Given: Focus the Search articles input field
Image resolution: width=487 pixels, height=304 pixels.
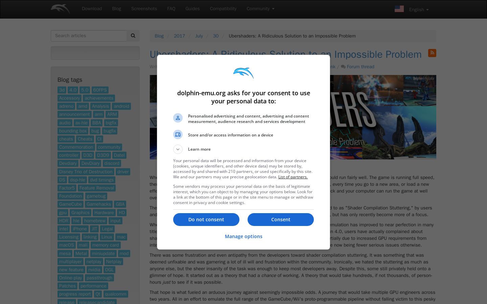Looking at the screenshot, I should tap(89, 36).
